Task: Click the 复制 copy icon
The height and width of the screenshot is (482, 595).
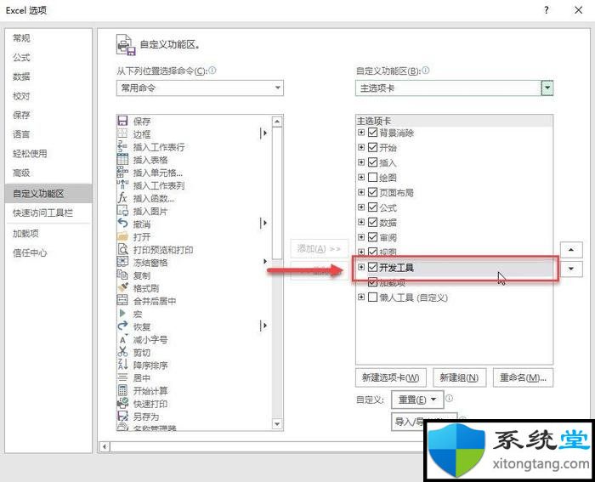Action: point(122,275)
